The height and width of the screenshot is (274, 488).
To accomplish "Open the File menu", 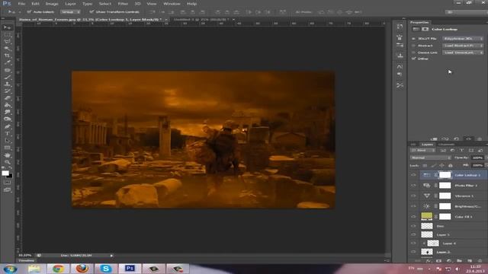I will pyautogui.click(x=21, y=4).
